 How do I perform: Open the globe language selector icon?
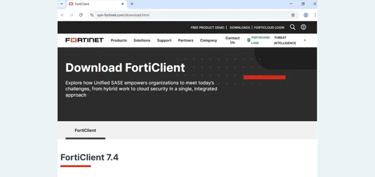click(303, 27)
